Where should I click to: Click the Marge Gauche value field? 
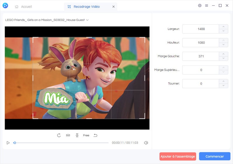(201, 56)
